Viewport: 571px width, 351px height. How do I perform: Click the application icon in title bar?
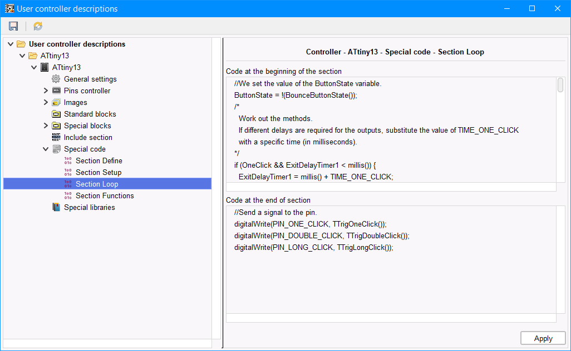coord(9,8)
